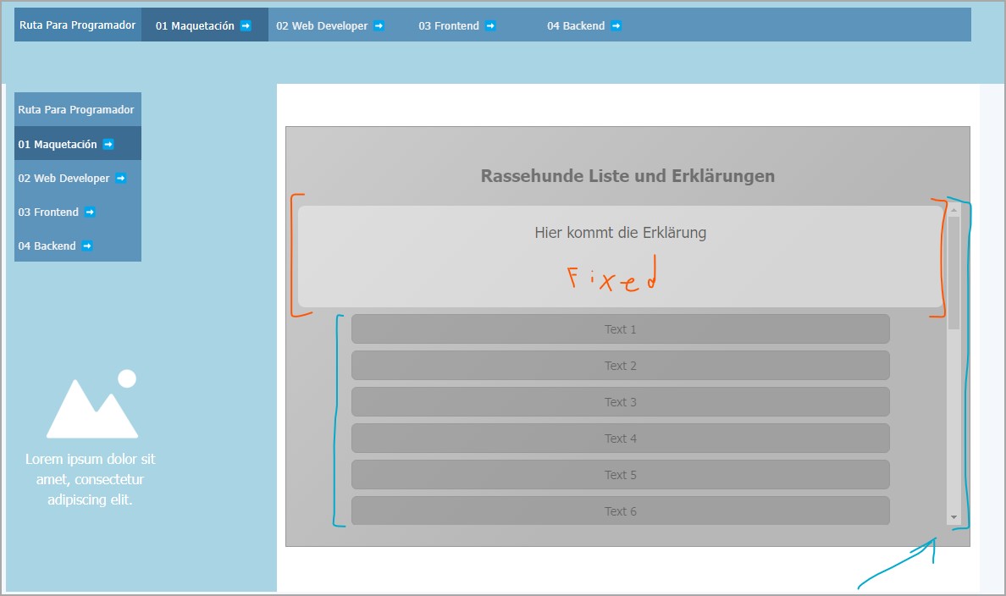Click arrow icon beside top 04 Backend
Viewport: 1006px width, 596px height.
click(616, 26)
